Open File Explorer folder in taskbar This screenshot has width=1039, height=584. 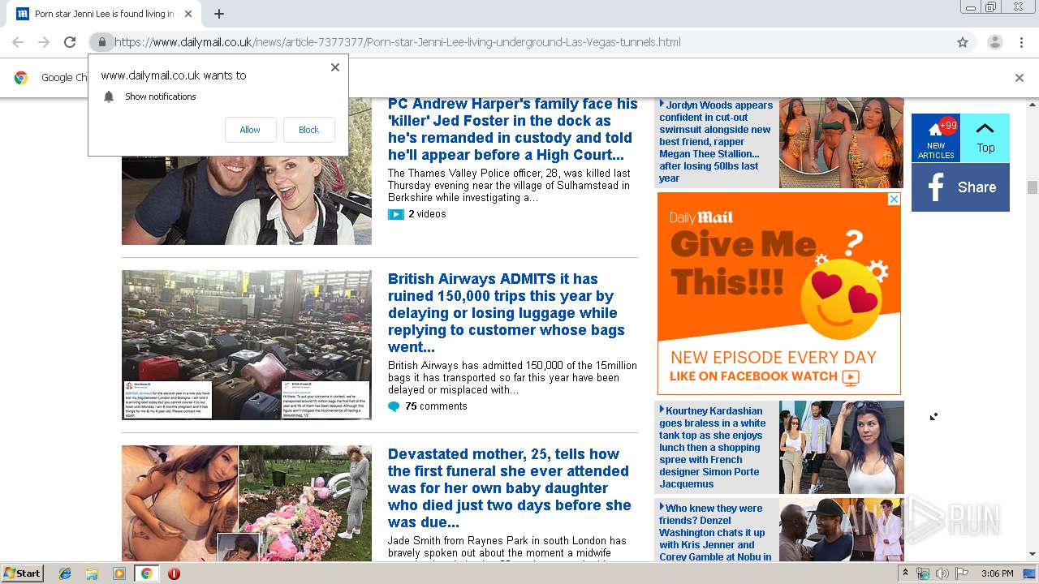[x=92, y=573]
